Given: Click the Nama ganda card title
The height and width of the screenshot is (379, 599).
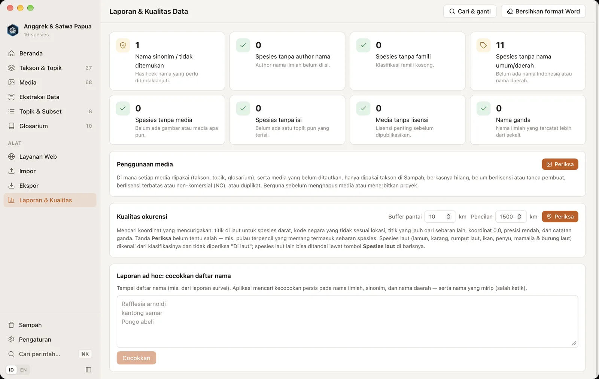Looking at the screenshot, I should pyautogui.click(x=513, y=120).
